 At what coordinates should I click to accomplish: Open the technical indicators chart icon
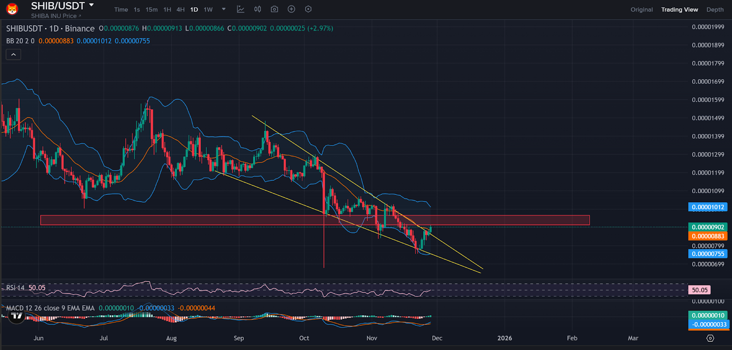pyautogui.click(x=241, y=9)
